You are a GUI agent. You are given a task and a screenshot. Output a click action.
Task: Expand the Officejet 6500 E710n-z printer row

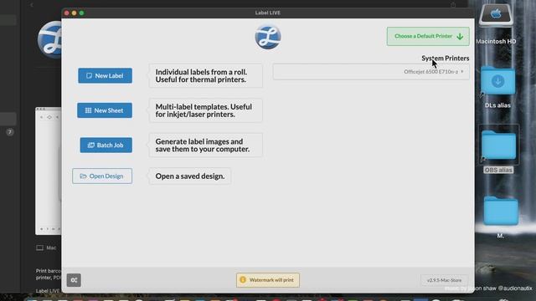click(x=371, y=72)
